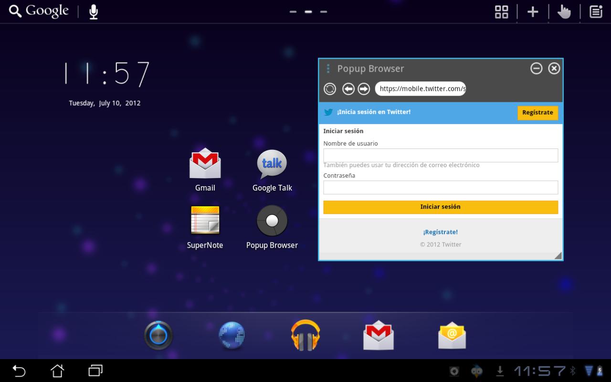Tap the plus icon to add widgets
This screenshot has width=611, height=382.
533,12
